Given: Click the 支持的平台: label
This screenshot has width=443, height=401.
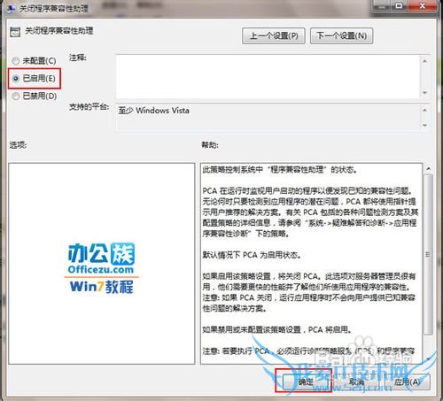Looking at the screenshot, I should [89, 107].
